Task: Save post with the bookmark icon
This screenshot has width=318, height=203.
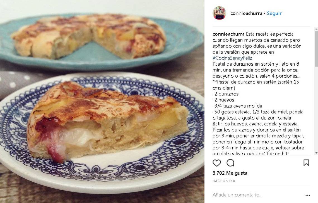Action: [306, 163]
